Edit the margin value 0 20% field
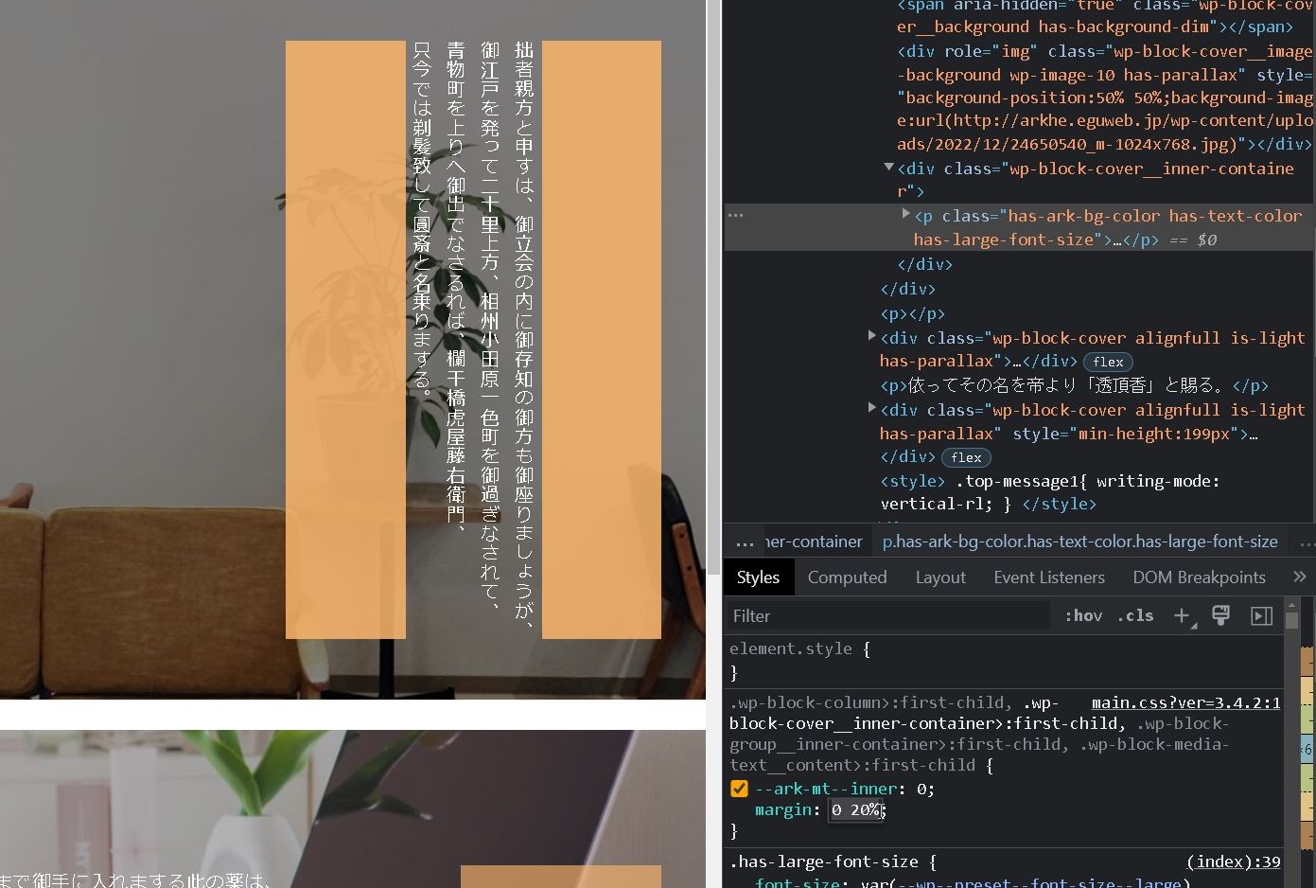Viewport: 1316px width, 888px height. 855,809
